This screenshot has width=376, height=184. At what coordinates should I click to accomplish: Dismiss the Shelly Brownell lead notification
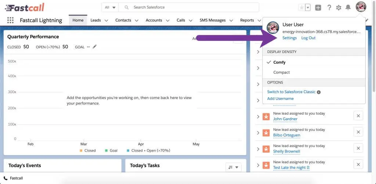[x=358, y=148]
